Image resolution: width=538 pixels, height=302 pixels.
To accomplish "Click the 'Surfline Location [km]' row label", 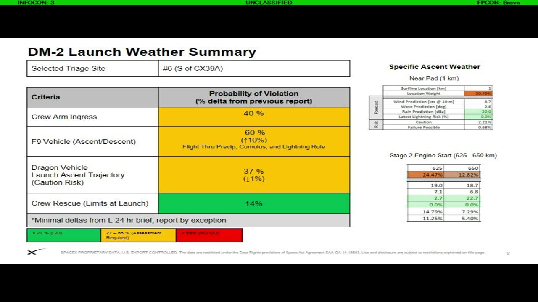I will tap(424, 89).
